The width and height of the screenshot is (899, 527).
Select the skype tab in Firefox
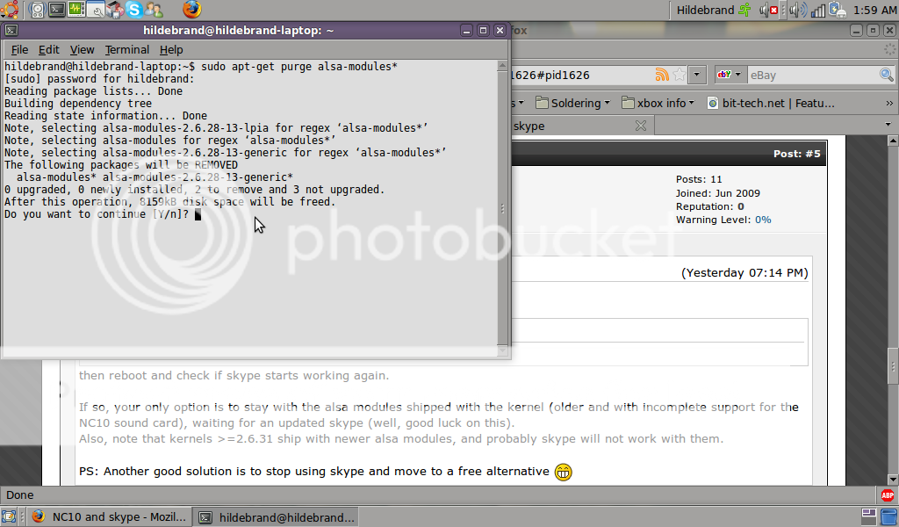tap(582, 126)
